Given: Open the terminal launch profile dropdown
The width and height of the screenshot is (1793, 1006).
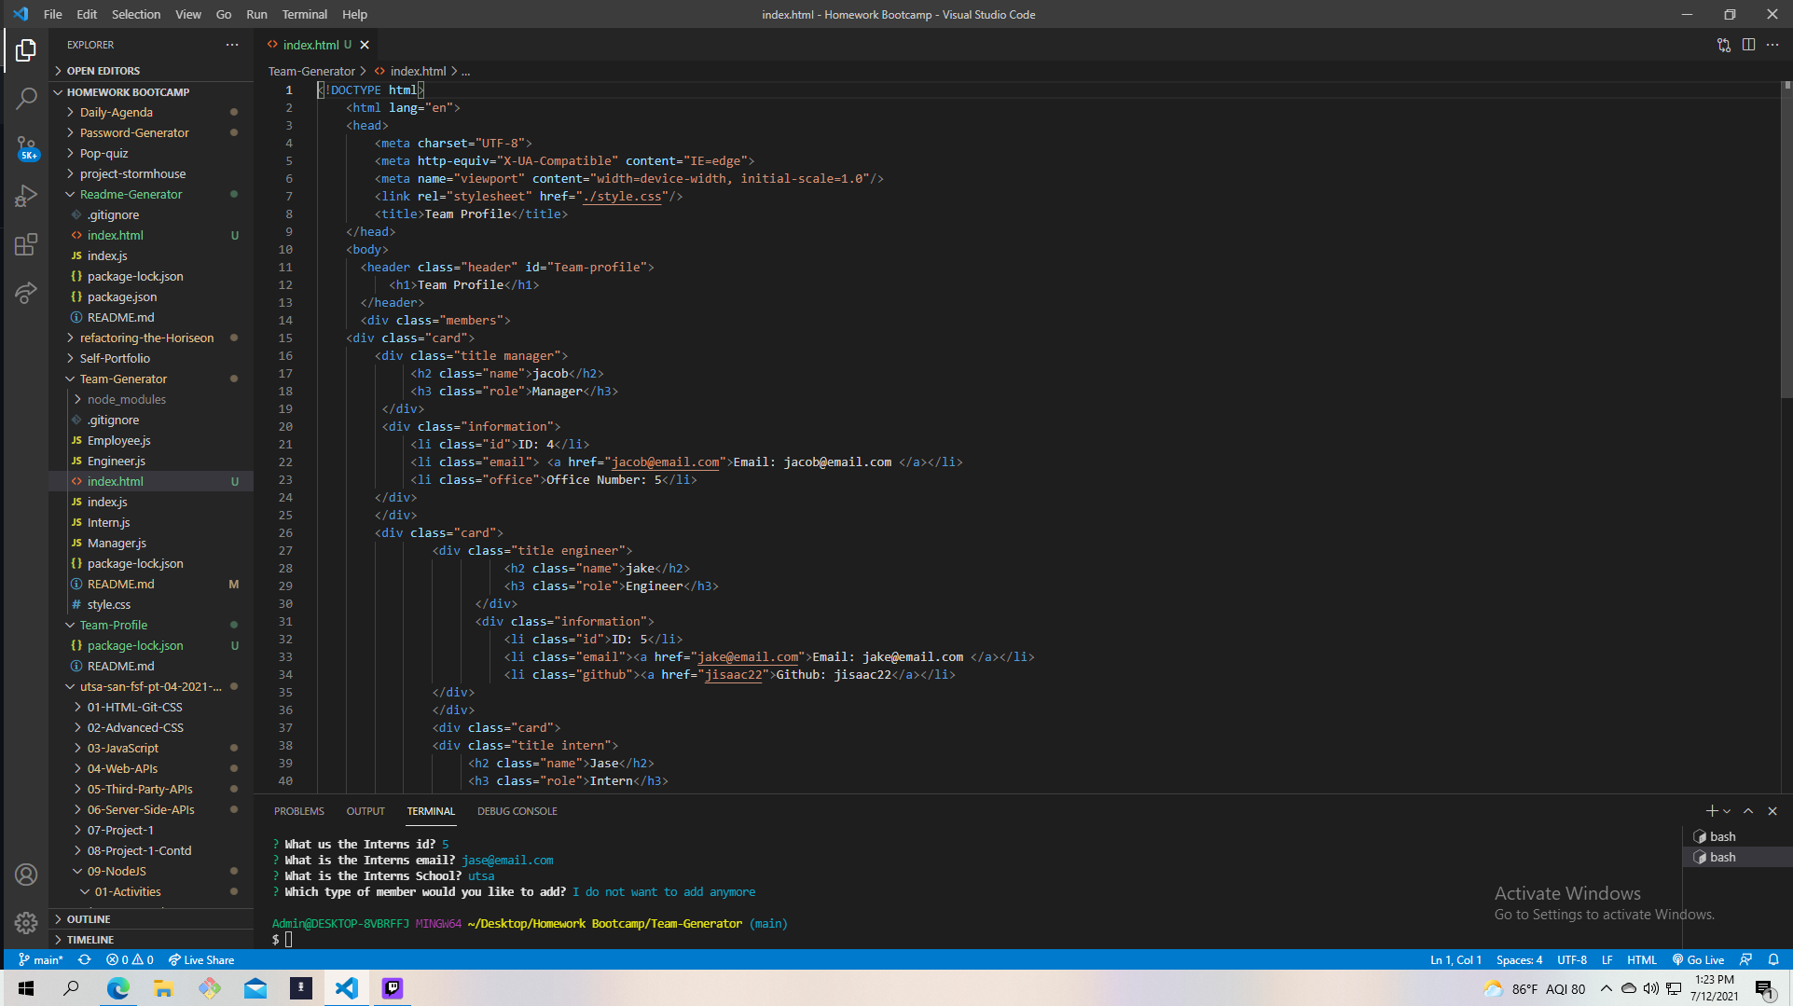Looking at the screenshot, I should tap(1725, 811).
